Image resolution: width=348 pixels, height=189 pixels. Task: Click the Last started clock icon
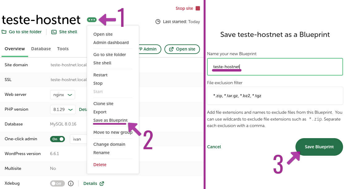click(x=158, y=22)
